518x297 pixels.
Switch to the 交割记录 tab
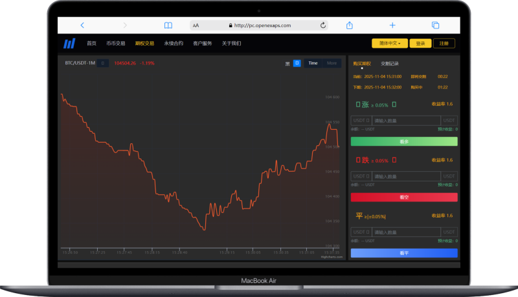pos(390,63)
